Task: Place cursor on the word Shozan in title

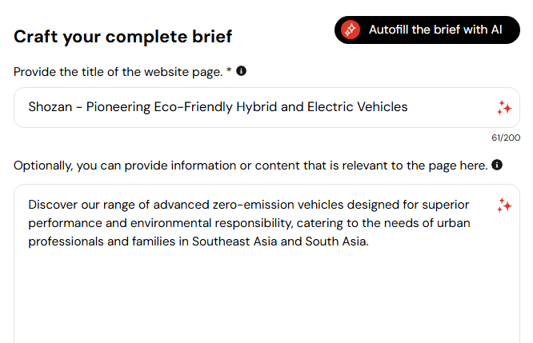Action: pos(50,107)
